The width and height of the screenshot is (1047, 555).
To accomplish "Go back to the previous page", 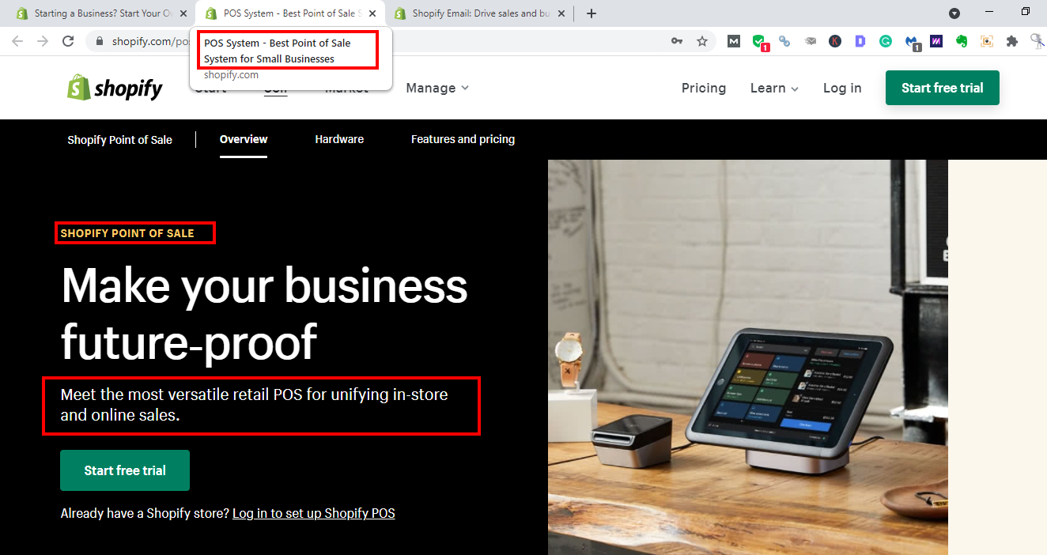I will tap(17, 41).
